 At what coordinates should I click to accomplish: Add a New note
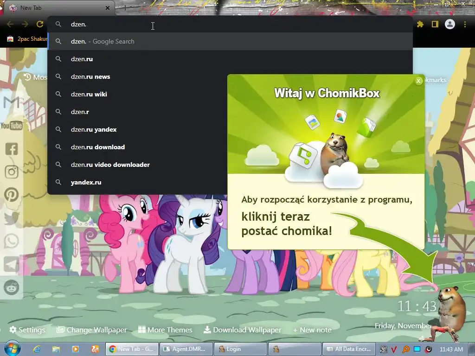pyautogui.click(x=312, y=330)
